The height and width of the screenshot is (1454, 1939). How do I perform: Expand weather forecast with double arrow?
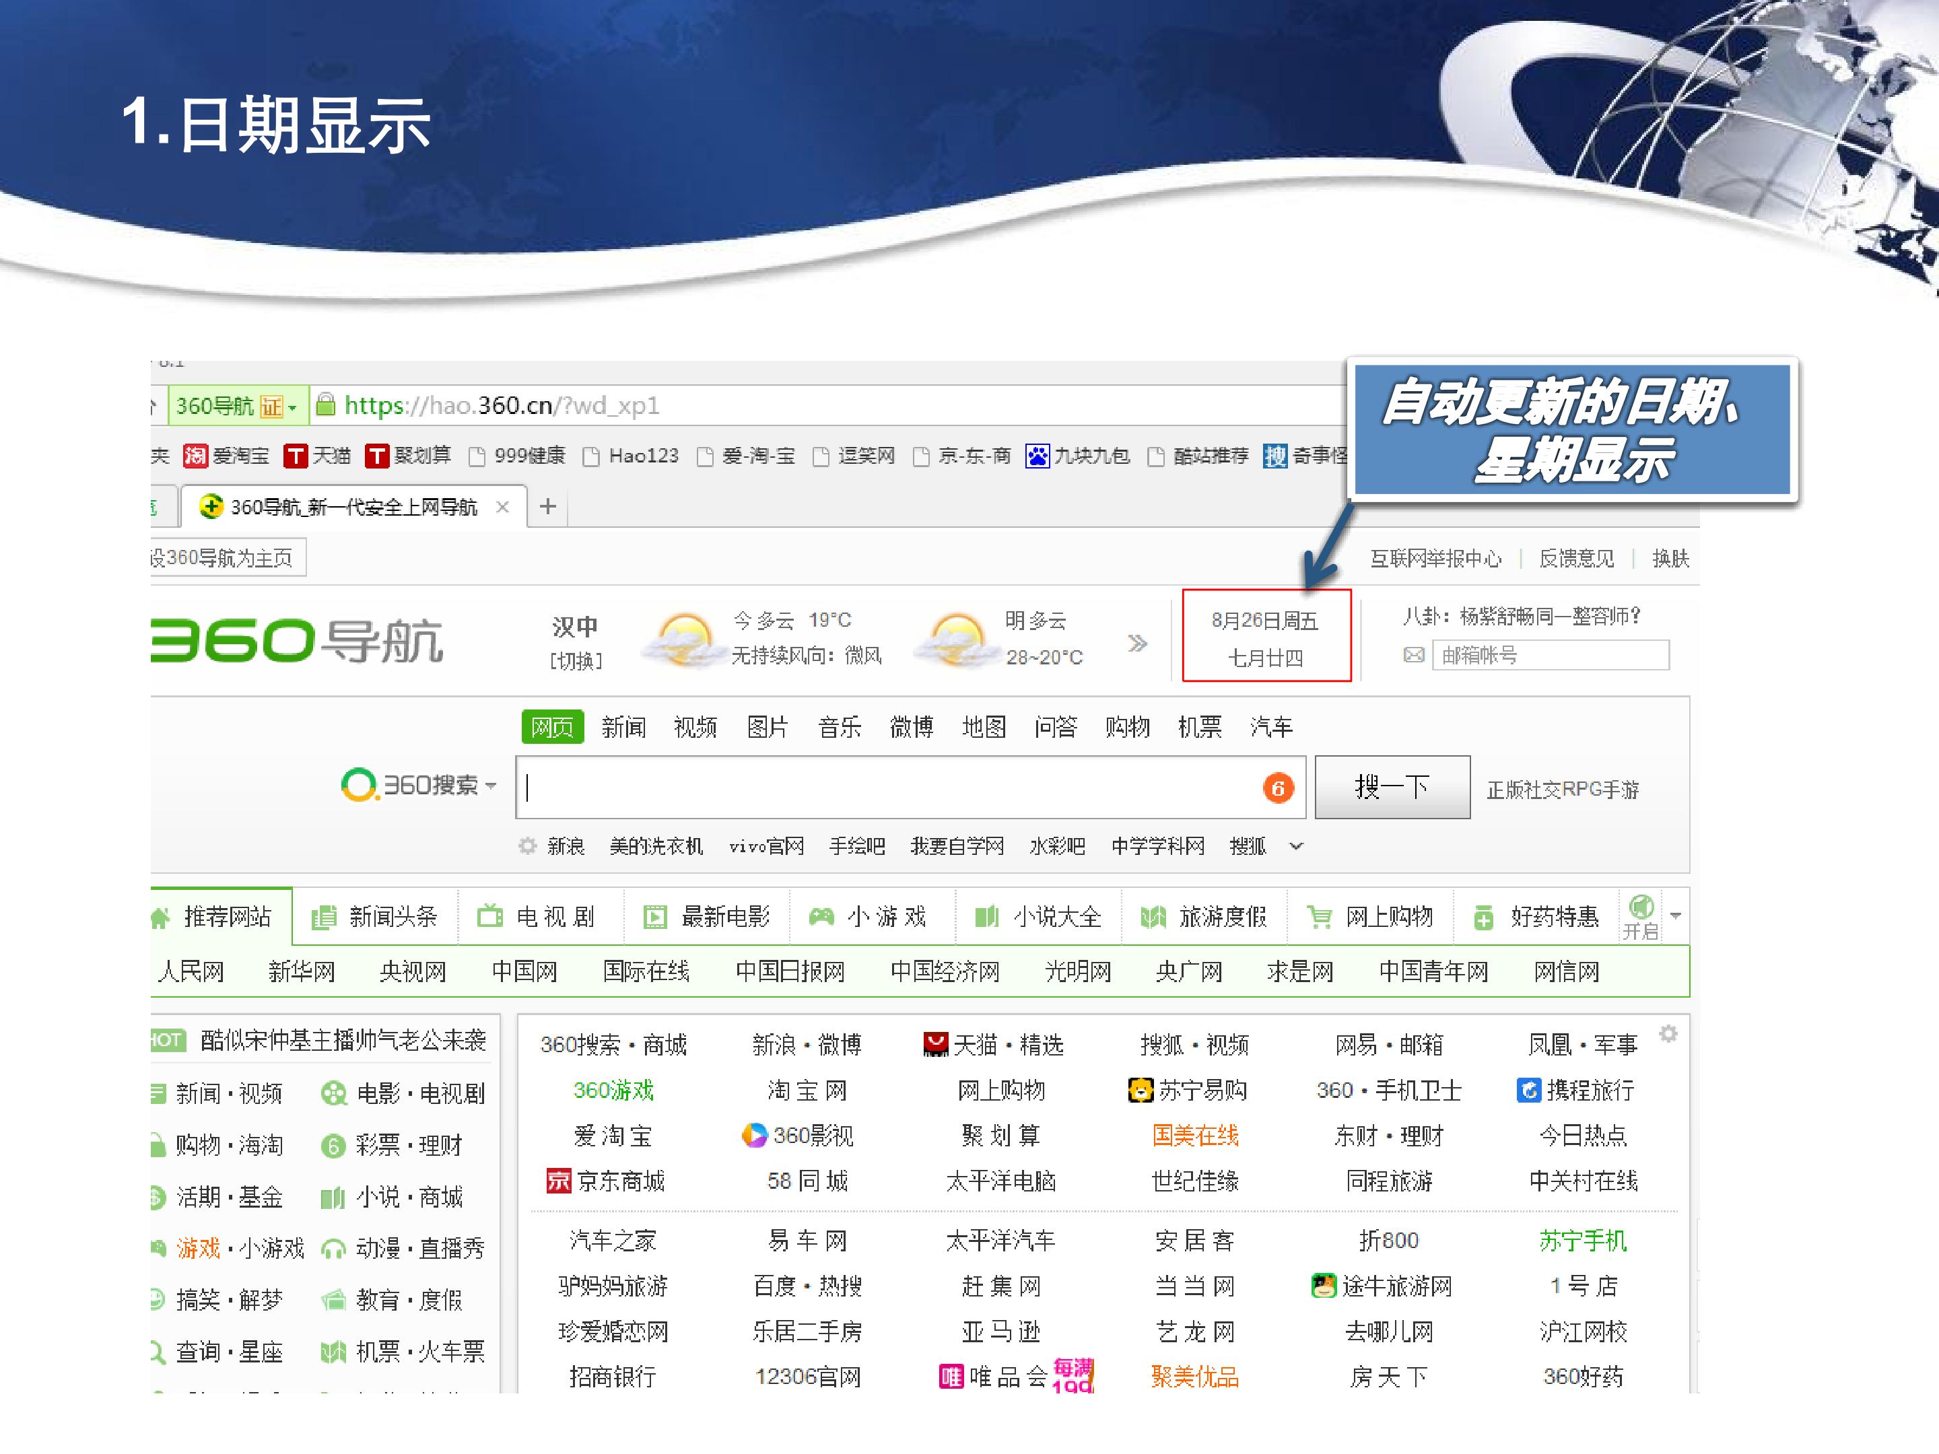point(1137,644)
